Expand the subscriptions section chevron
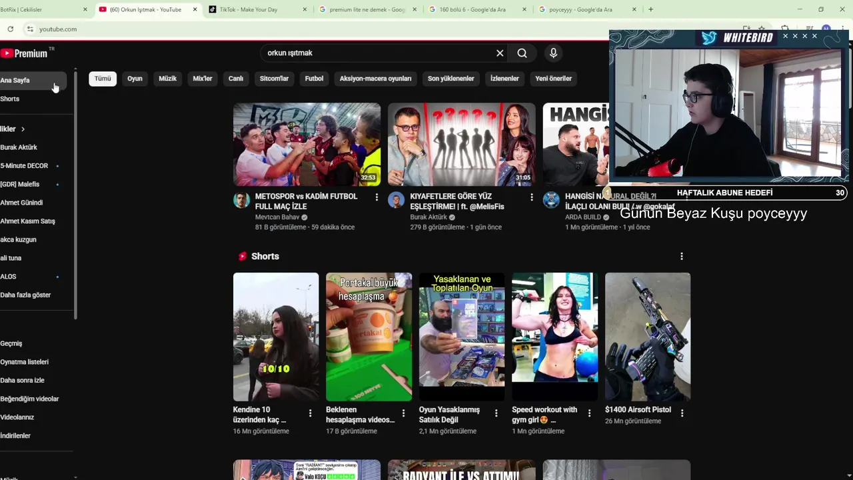 click(23, 129)
